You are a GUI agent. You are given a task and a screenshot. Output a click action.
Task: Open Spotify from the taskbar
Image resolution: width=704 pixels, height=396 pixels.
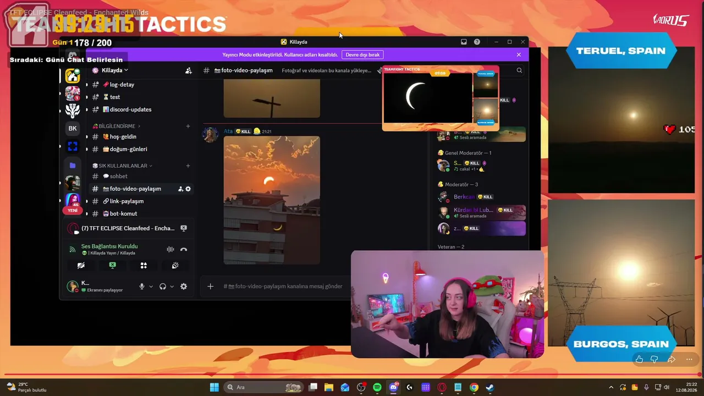tap(377, 387)
